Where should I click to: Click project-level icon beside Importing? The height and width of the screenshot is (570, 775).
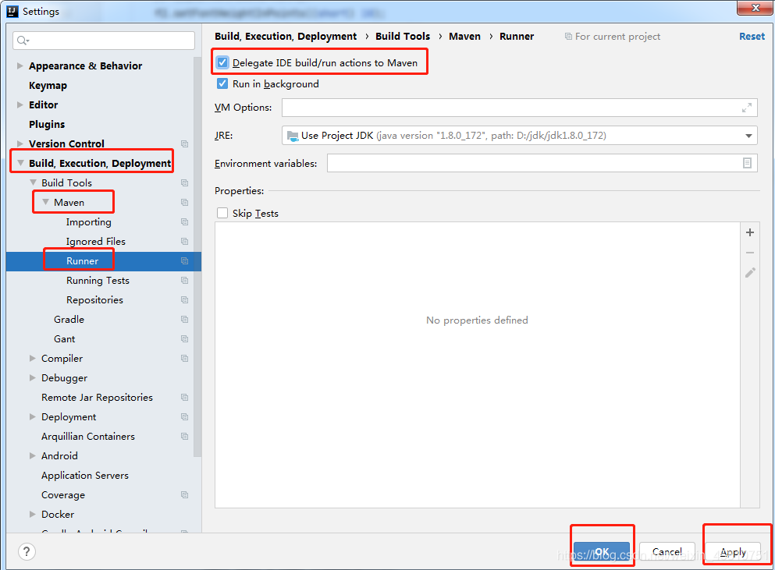tap(184, 221)
